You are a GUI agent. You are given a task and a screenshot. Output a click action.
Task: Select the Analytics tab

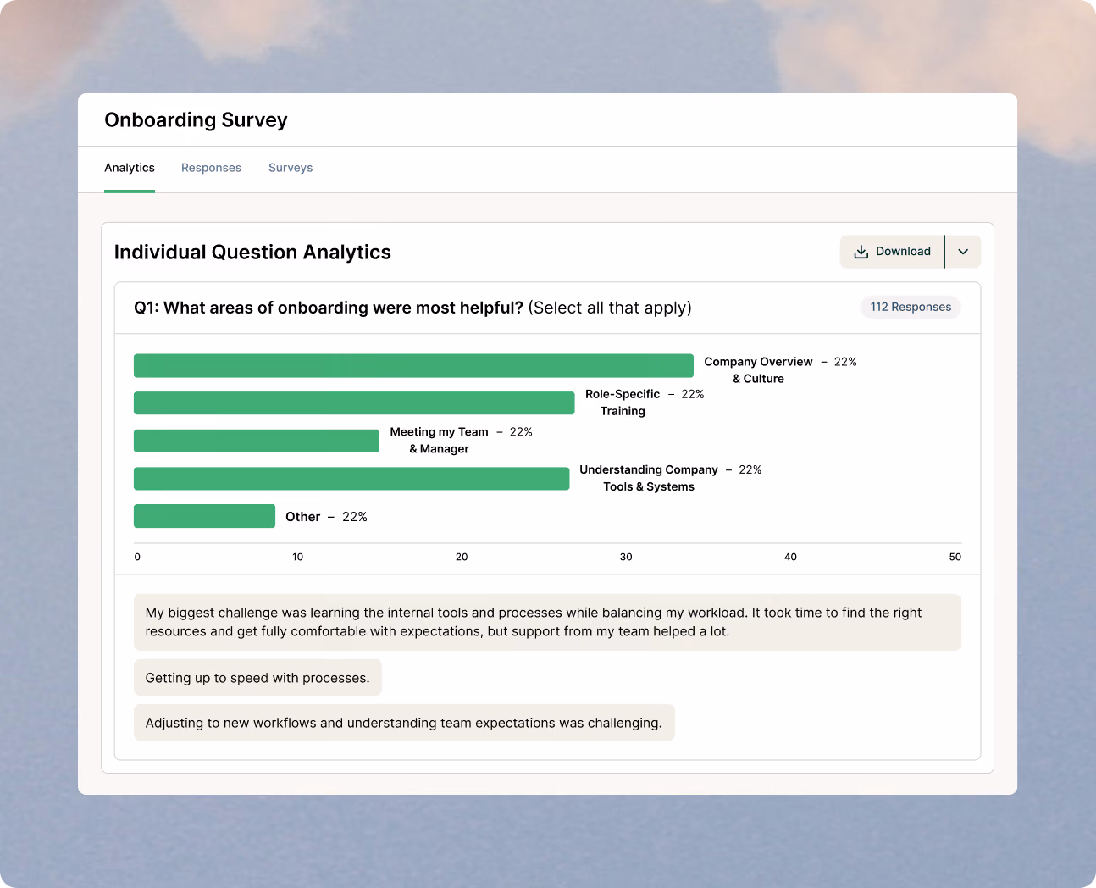(x=130, y=168)
